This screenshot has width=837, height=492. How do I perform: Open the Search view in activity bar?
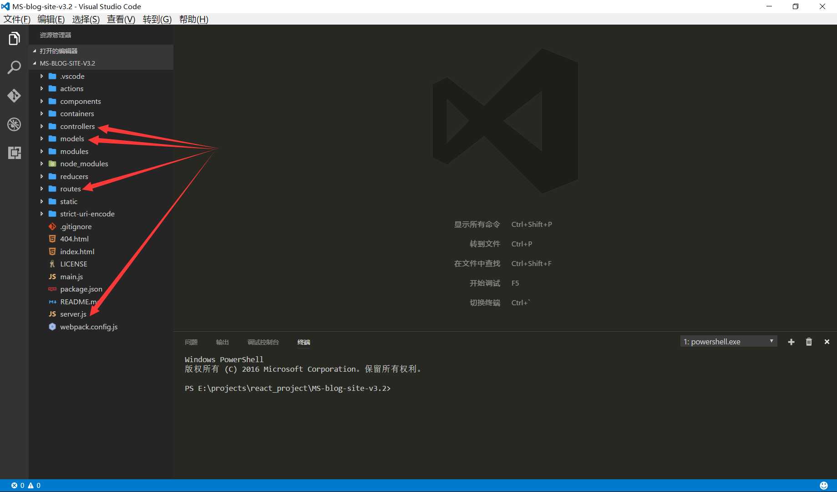click(14, 67)
